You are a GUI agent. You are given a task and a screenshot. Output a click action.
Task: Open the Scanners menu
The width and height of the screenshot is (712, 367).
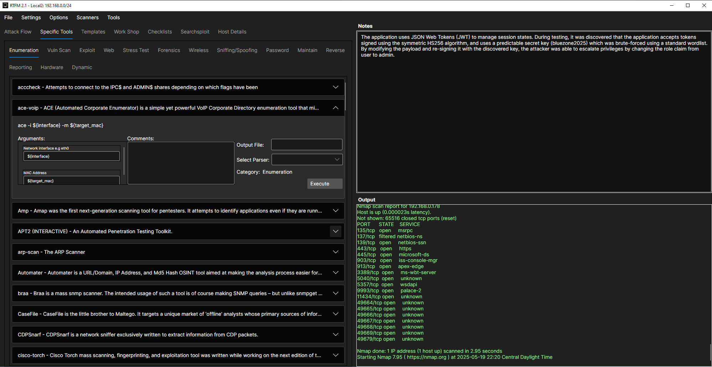87,17
